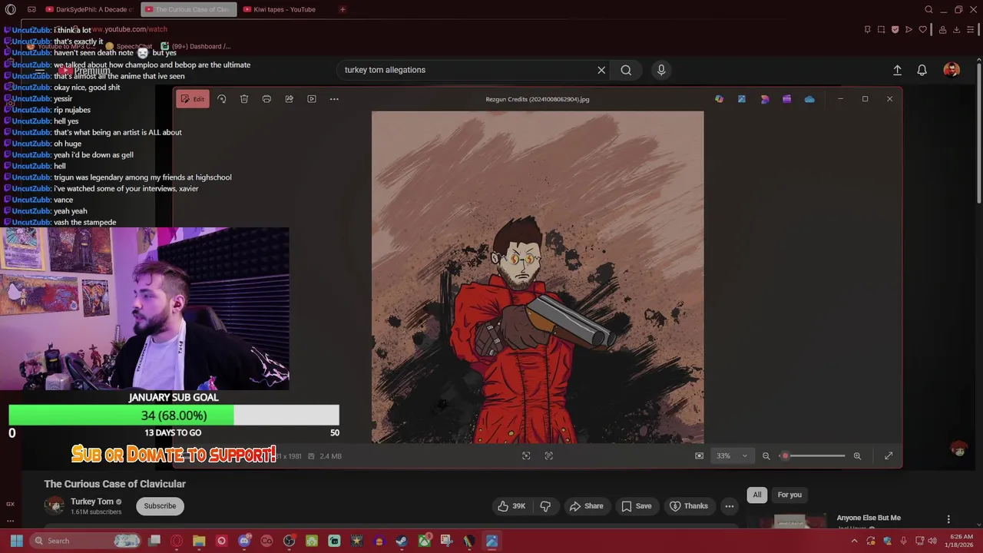The width and height of the screenshot is (983, 553).
Task: Open the browser downloads icon
Action: [957, 29]
